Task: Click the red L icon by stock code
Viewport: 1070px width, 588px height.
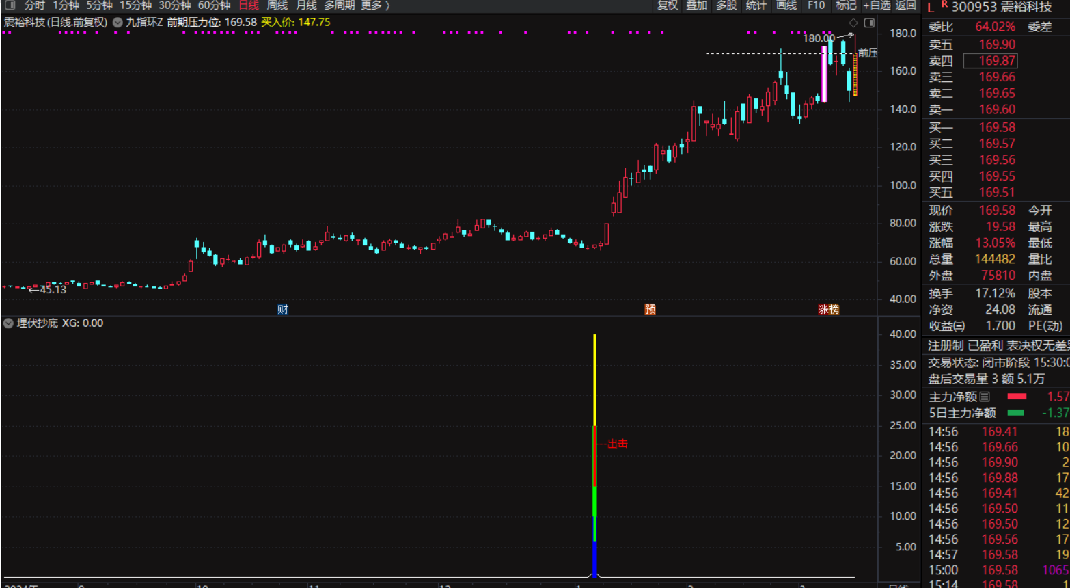Action: pyautogui.click(x=931, y=8)
